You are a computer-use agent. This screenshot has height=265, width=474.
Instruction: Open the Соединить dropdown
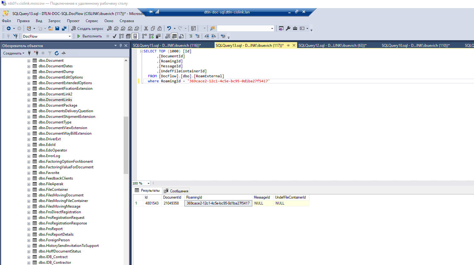(14, 53)
